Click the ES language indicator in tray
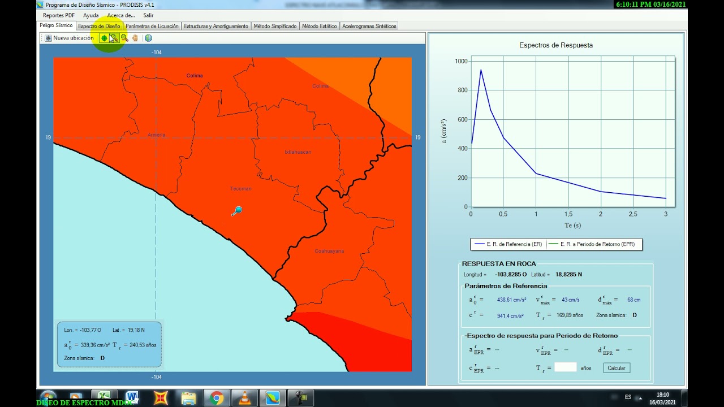Viewport: 724px width, 407px height. pyautogui.click(x=628, y=397)
